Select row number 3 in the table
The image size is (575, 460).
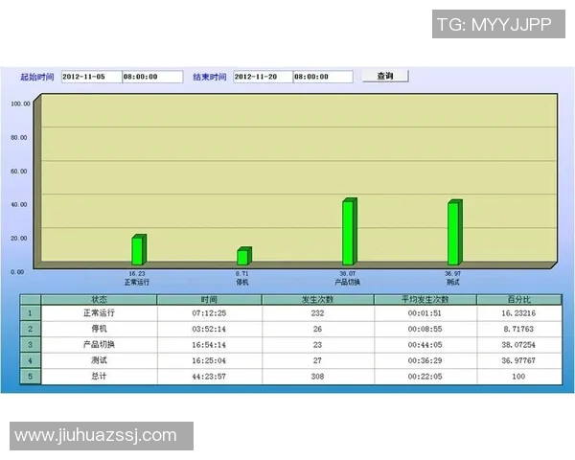tap(31, 344)
